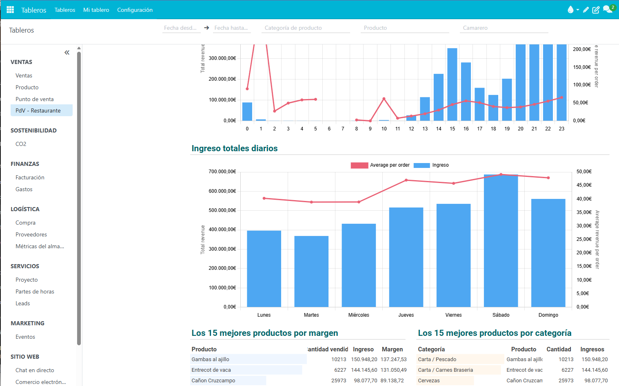Open the main apps grid menu
Screen dimensions: 619x386
(10, 10)
